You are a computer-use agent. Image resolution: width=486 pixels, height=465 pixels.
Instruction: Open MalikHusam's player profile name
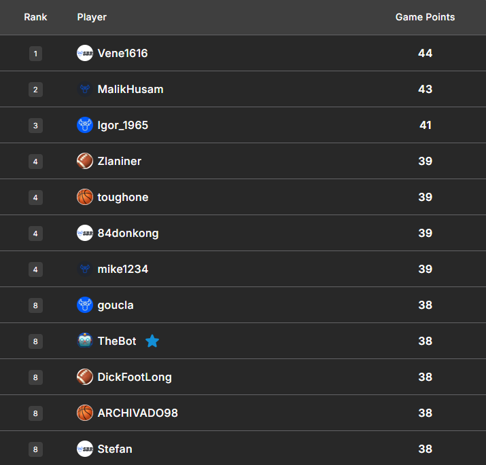(x=131, y=89)
